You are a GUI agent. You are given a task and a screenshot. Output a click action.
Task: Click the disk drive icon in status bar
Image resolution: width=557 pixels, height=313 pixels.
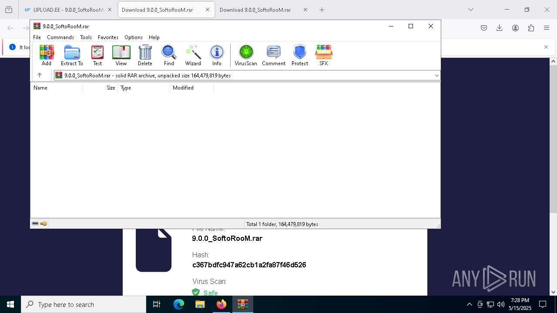coord(35,223)
